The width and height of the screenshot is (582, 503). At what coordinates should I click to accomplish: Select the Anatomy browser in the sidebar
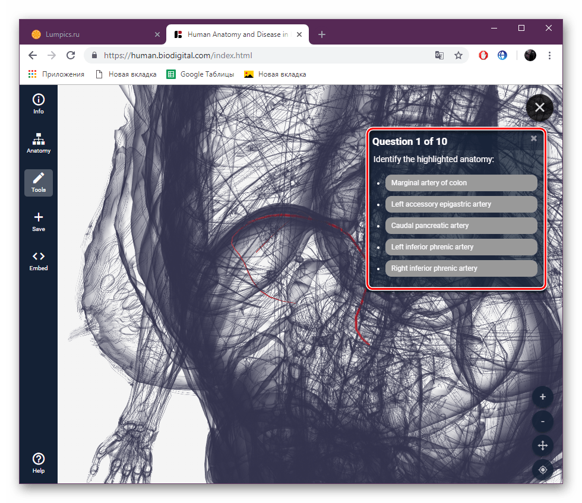[x=38, y=143]
